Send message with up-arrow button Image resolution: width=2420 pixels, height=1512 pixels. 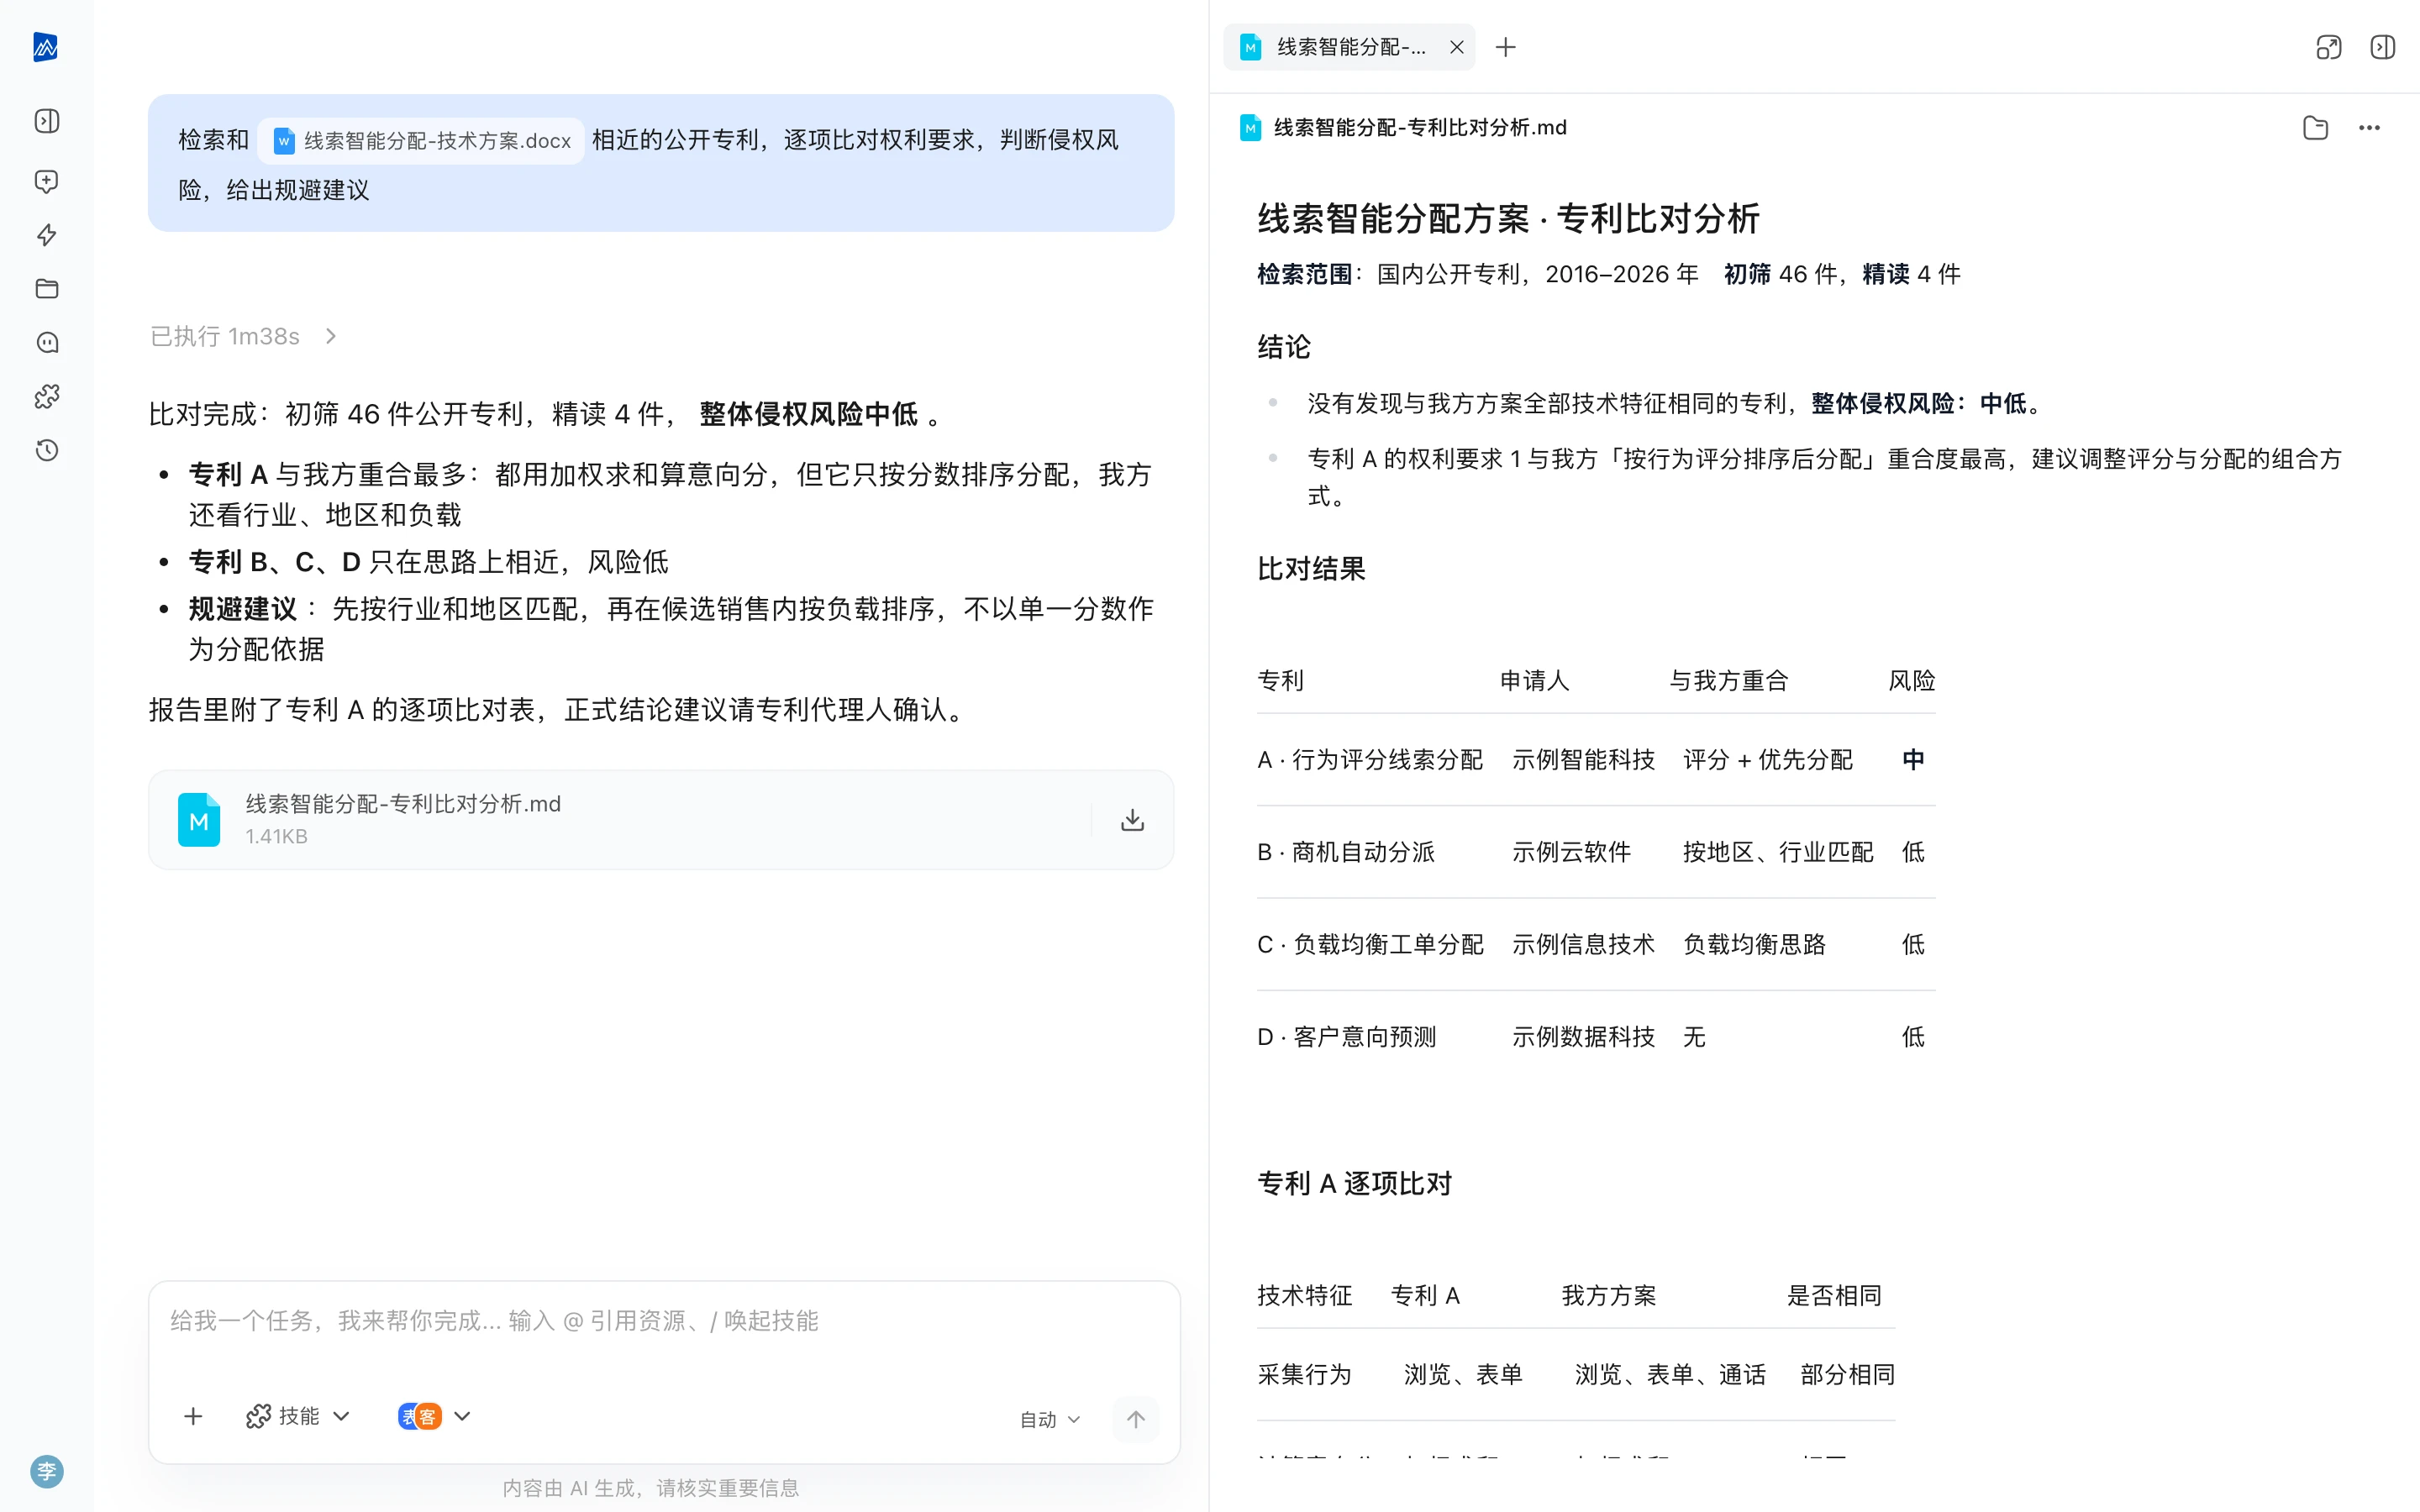pyautogui.click(x=1136, y=1419)
